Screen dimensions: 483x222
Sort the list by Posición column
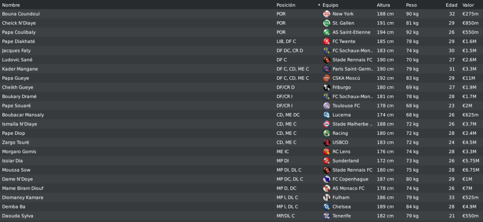[286, 5]
